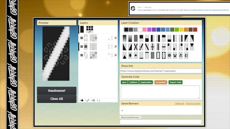Choose the bottom-dark gradient pattern

click(130, 38)
